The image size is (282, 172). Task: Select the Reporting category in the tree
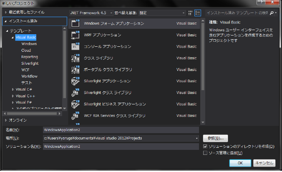[x=29, y=57]
